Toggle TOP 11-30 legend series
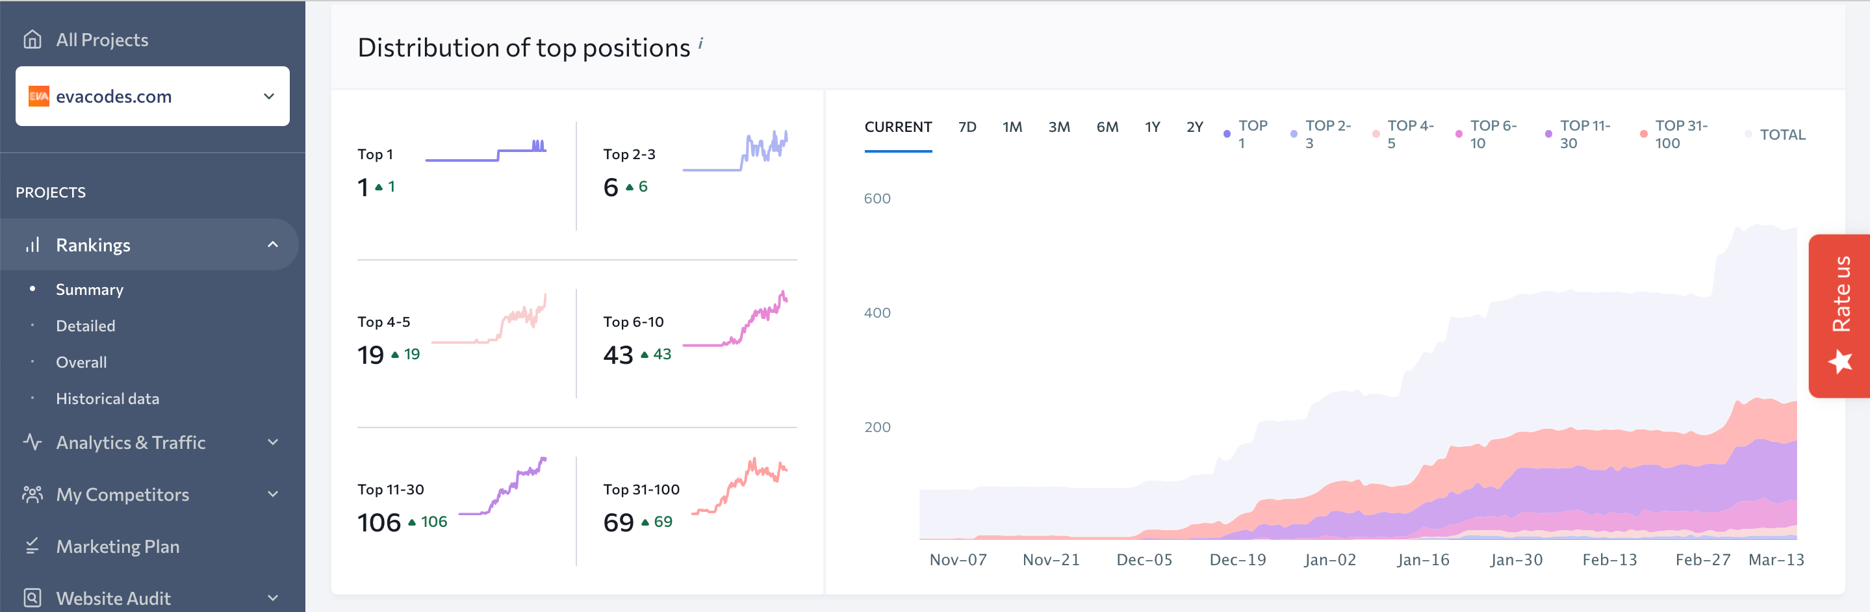Viewport: 1870px width, 612px height. 1578,134
